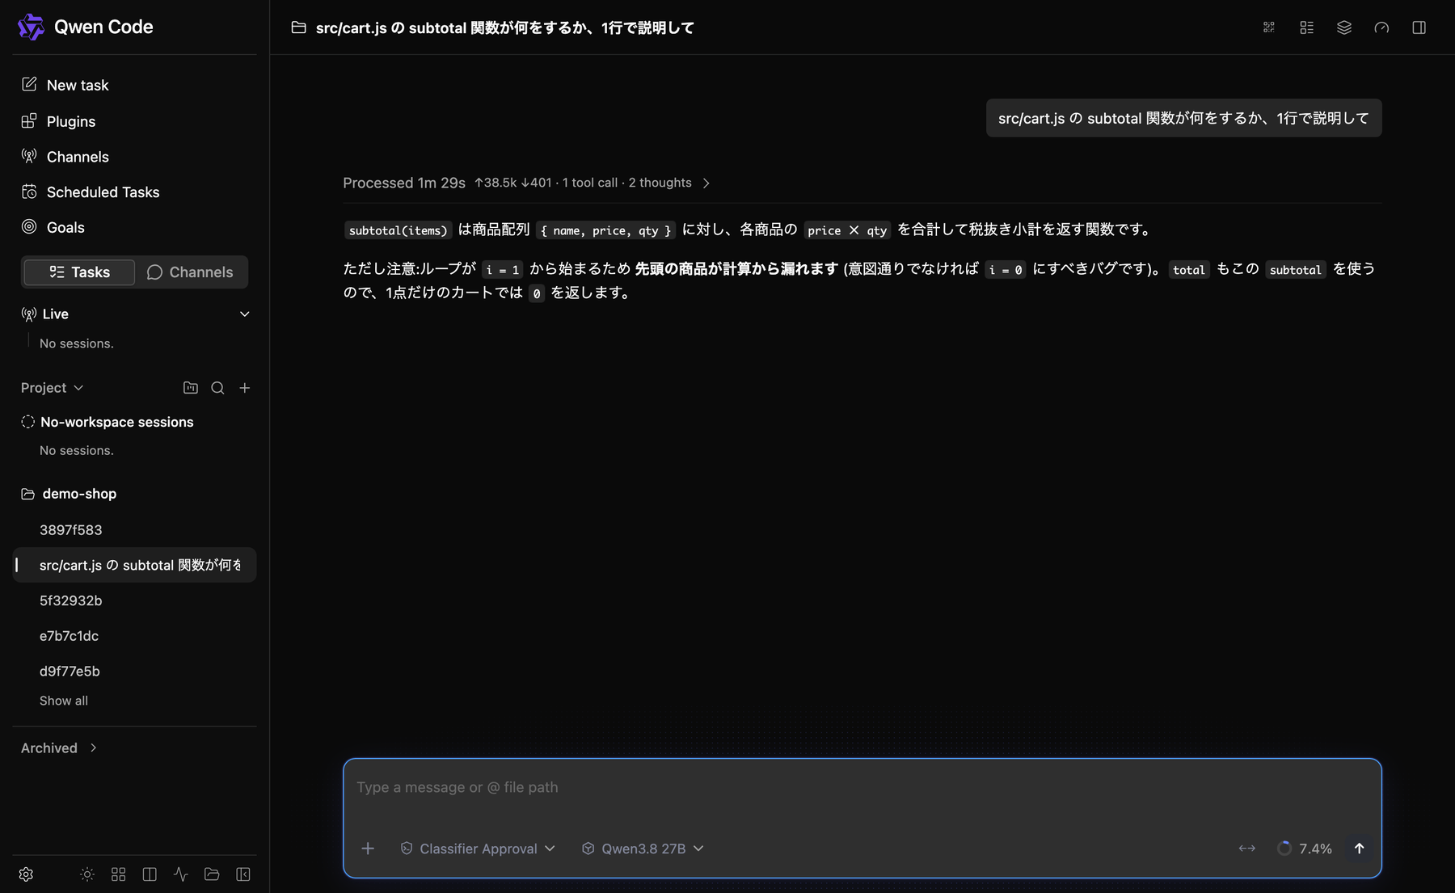1455x893 pixels.
Task: Open settings gear icon
Action: (26, 874)
